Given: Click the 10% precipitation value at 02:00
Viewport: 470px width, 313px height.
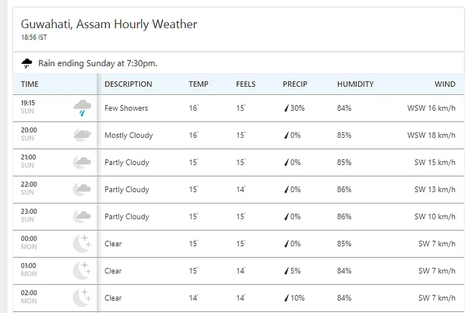Looking at the screenshot, I should [297, 298].
